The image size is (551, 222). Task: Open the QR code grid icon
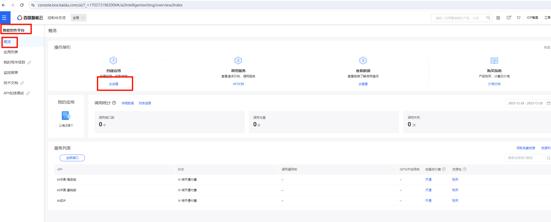pyautogui.click(x=498, y=18)
